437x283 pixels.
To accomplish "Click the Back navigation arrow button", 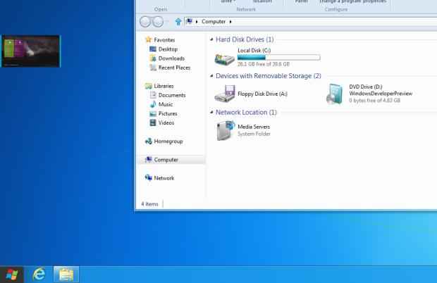I will click(x=145, y=22).
